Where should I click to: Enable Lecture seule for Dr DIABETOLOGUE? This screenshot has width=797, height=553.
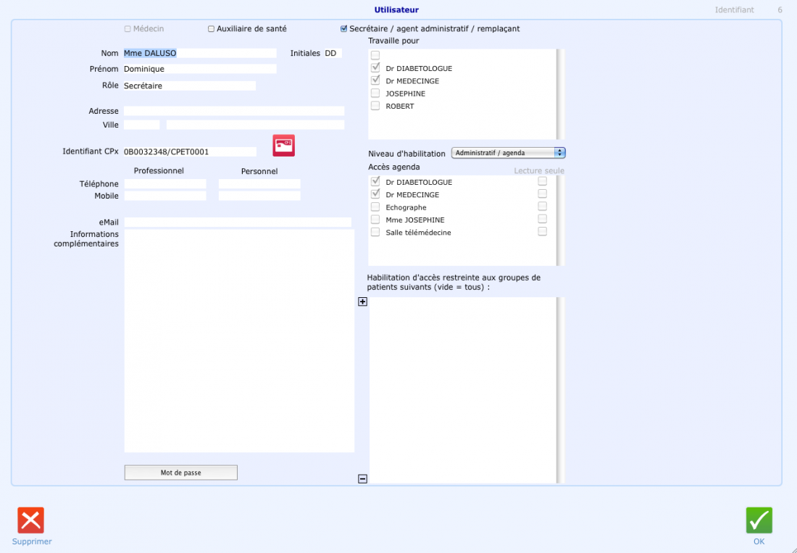543,181
